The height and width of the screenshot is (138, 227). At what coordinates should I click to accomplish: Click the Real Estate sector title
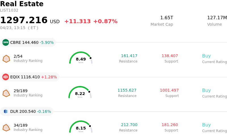[x=22, y=4]
